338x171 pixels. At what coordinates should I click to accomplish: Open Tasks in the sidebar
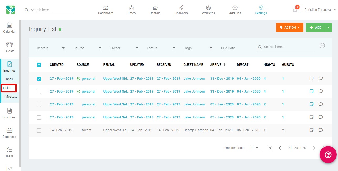tap(9, 153)
